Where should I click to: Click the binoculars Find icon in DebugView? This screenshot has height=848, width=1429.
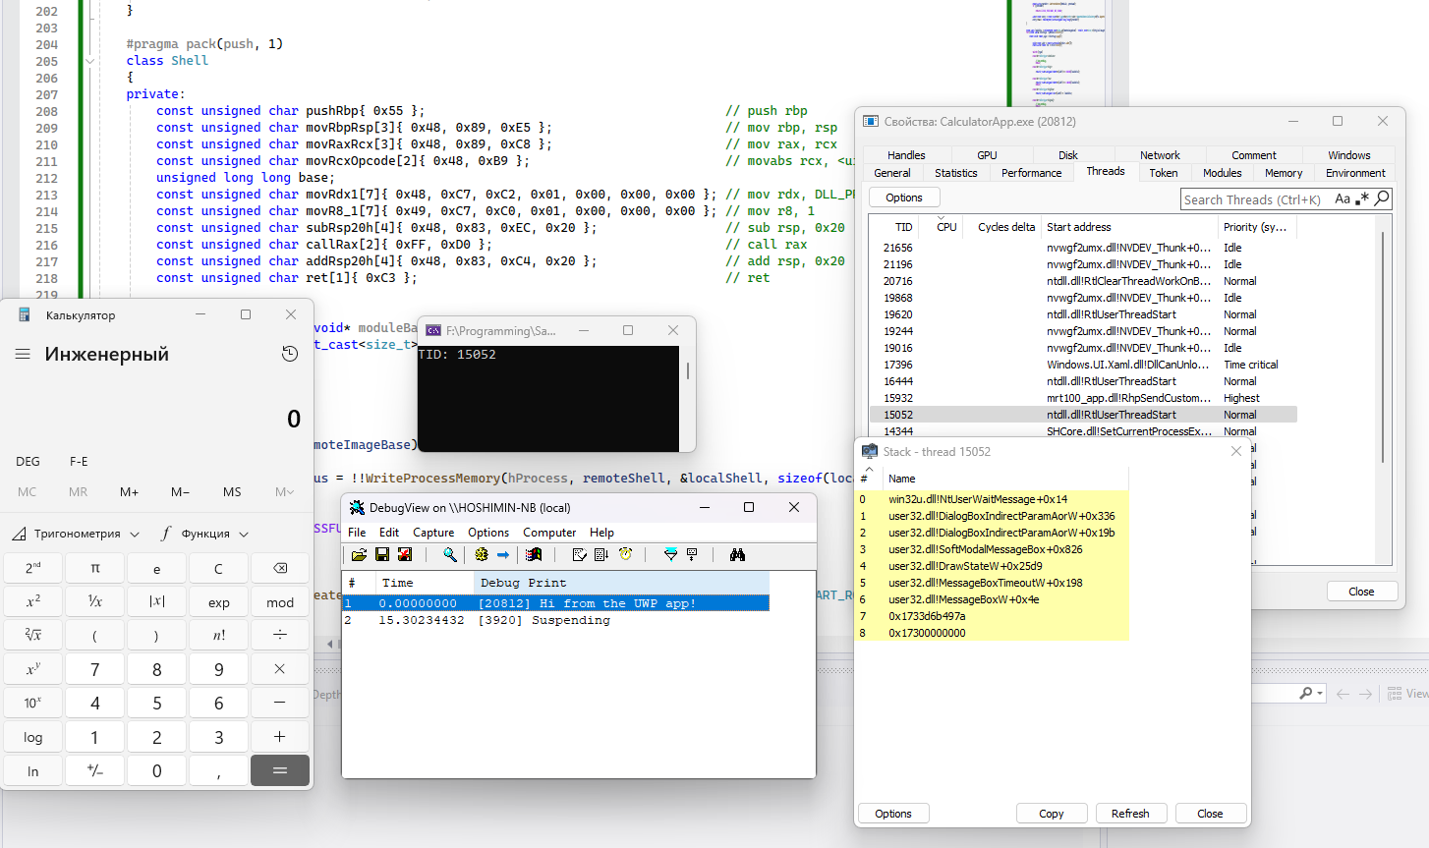tap(737, 555)
